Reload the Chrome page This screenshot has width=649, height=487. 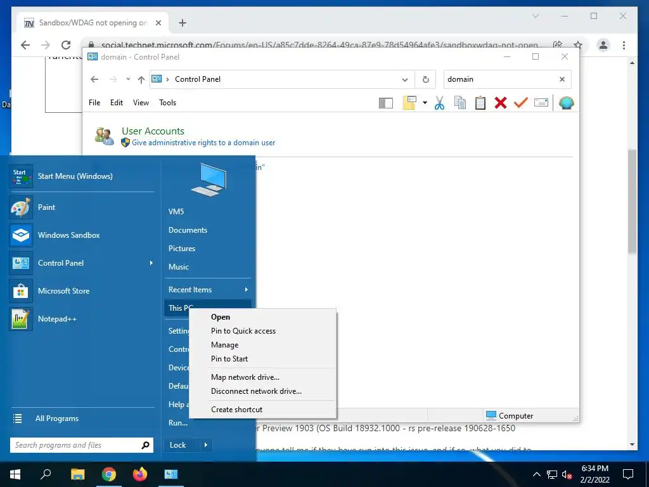(65, 45)
